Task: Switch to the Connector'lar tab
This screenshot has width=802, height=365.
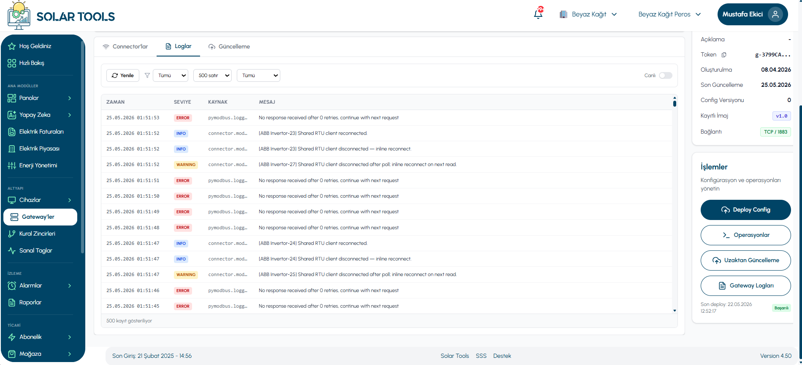Action: pyautogui.click(x=125, y=46)
